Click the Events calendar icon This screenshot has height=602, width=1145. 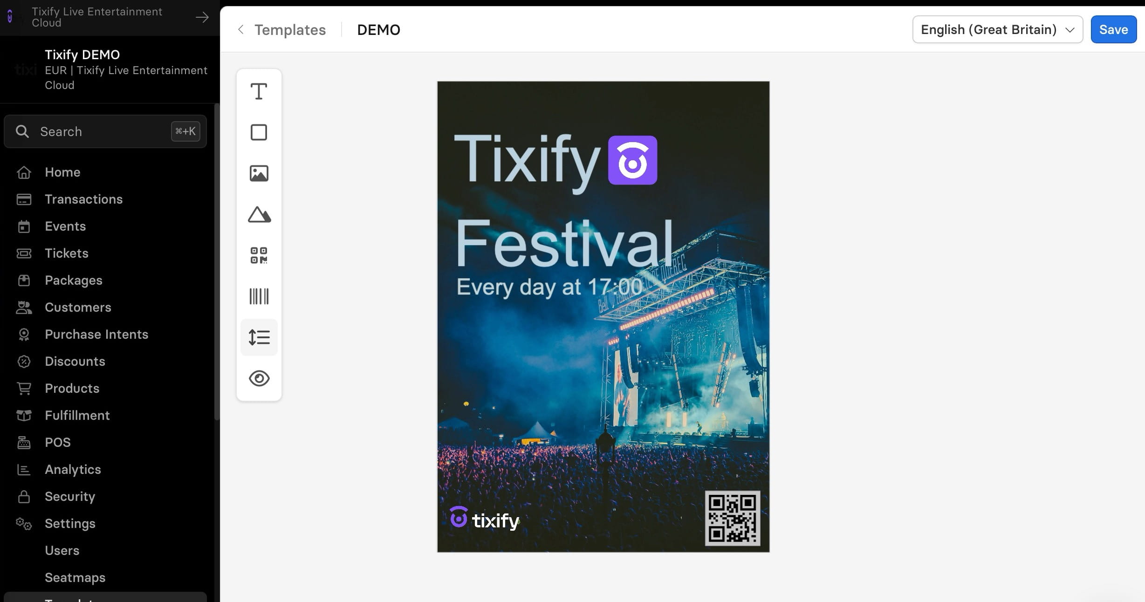coord(24,226)
